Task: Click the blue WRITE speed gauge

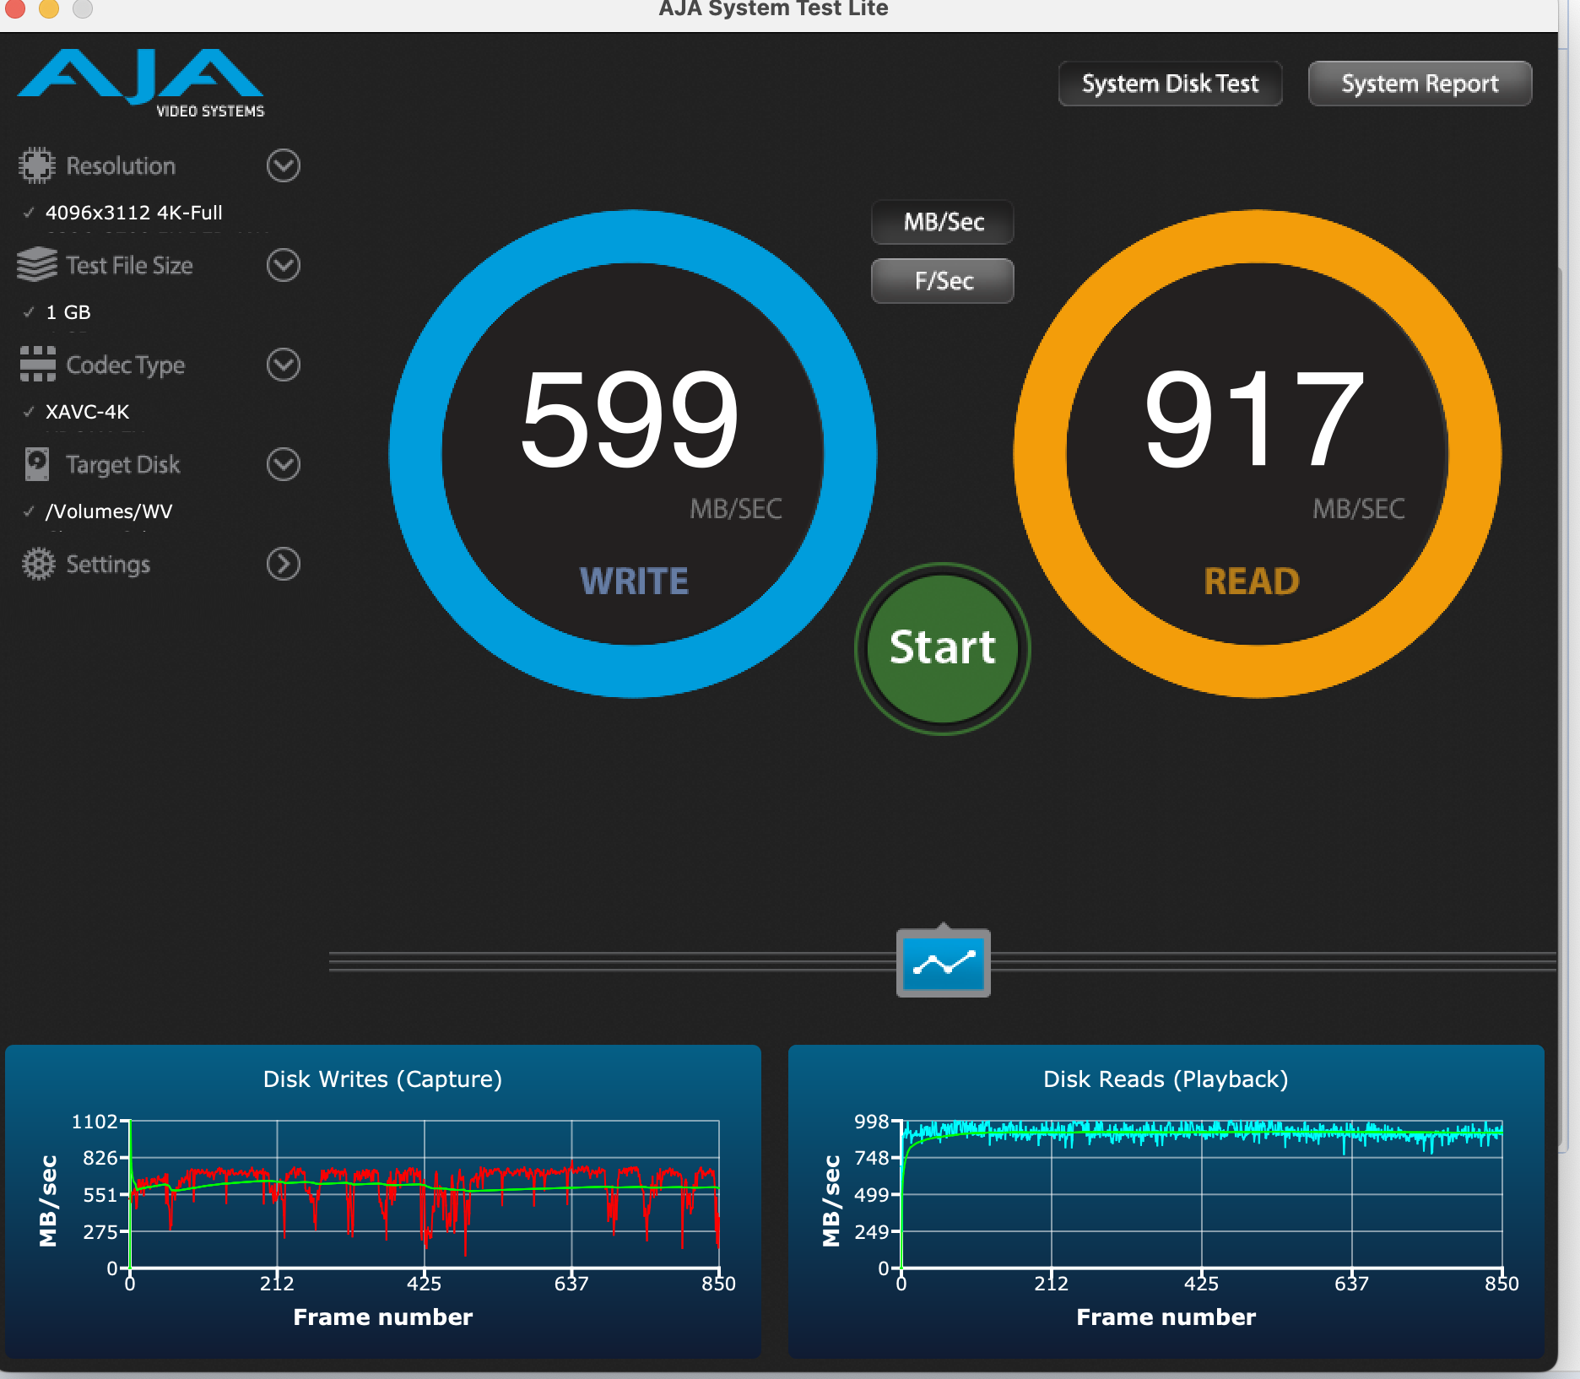Action: [x=633, y=454]
